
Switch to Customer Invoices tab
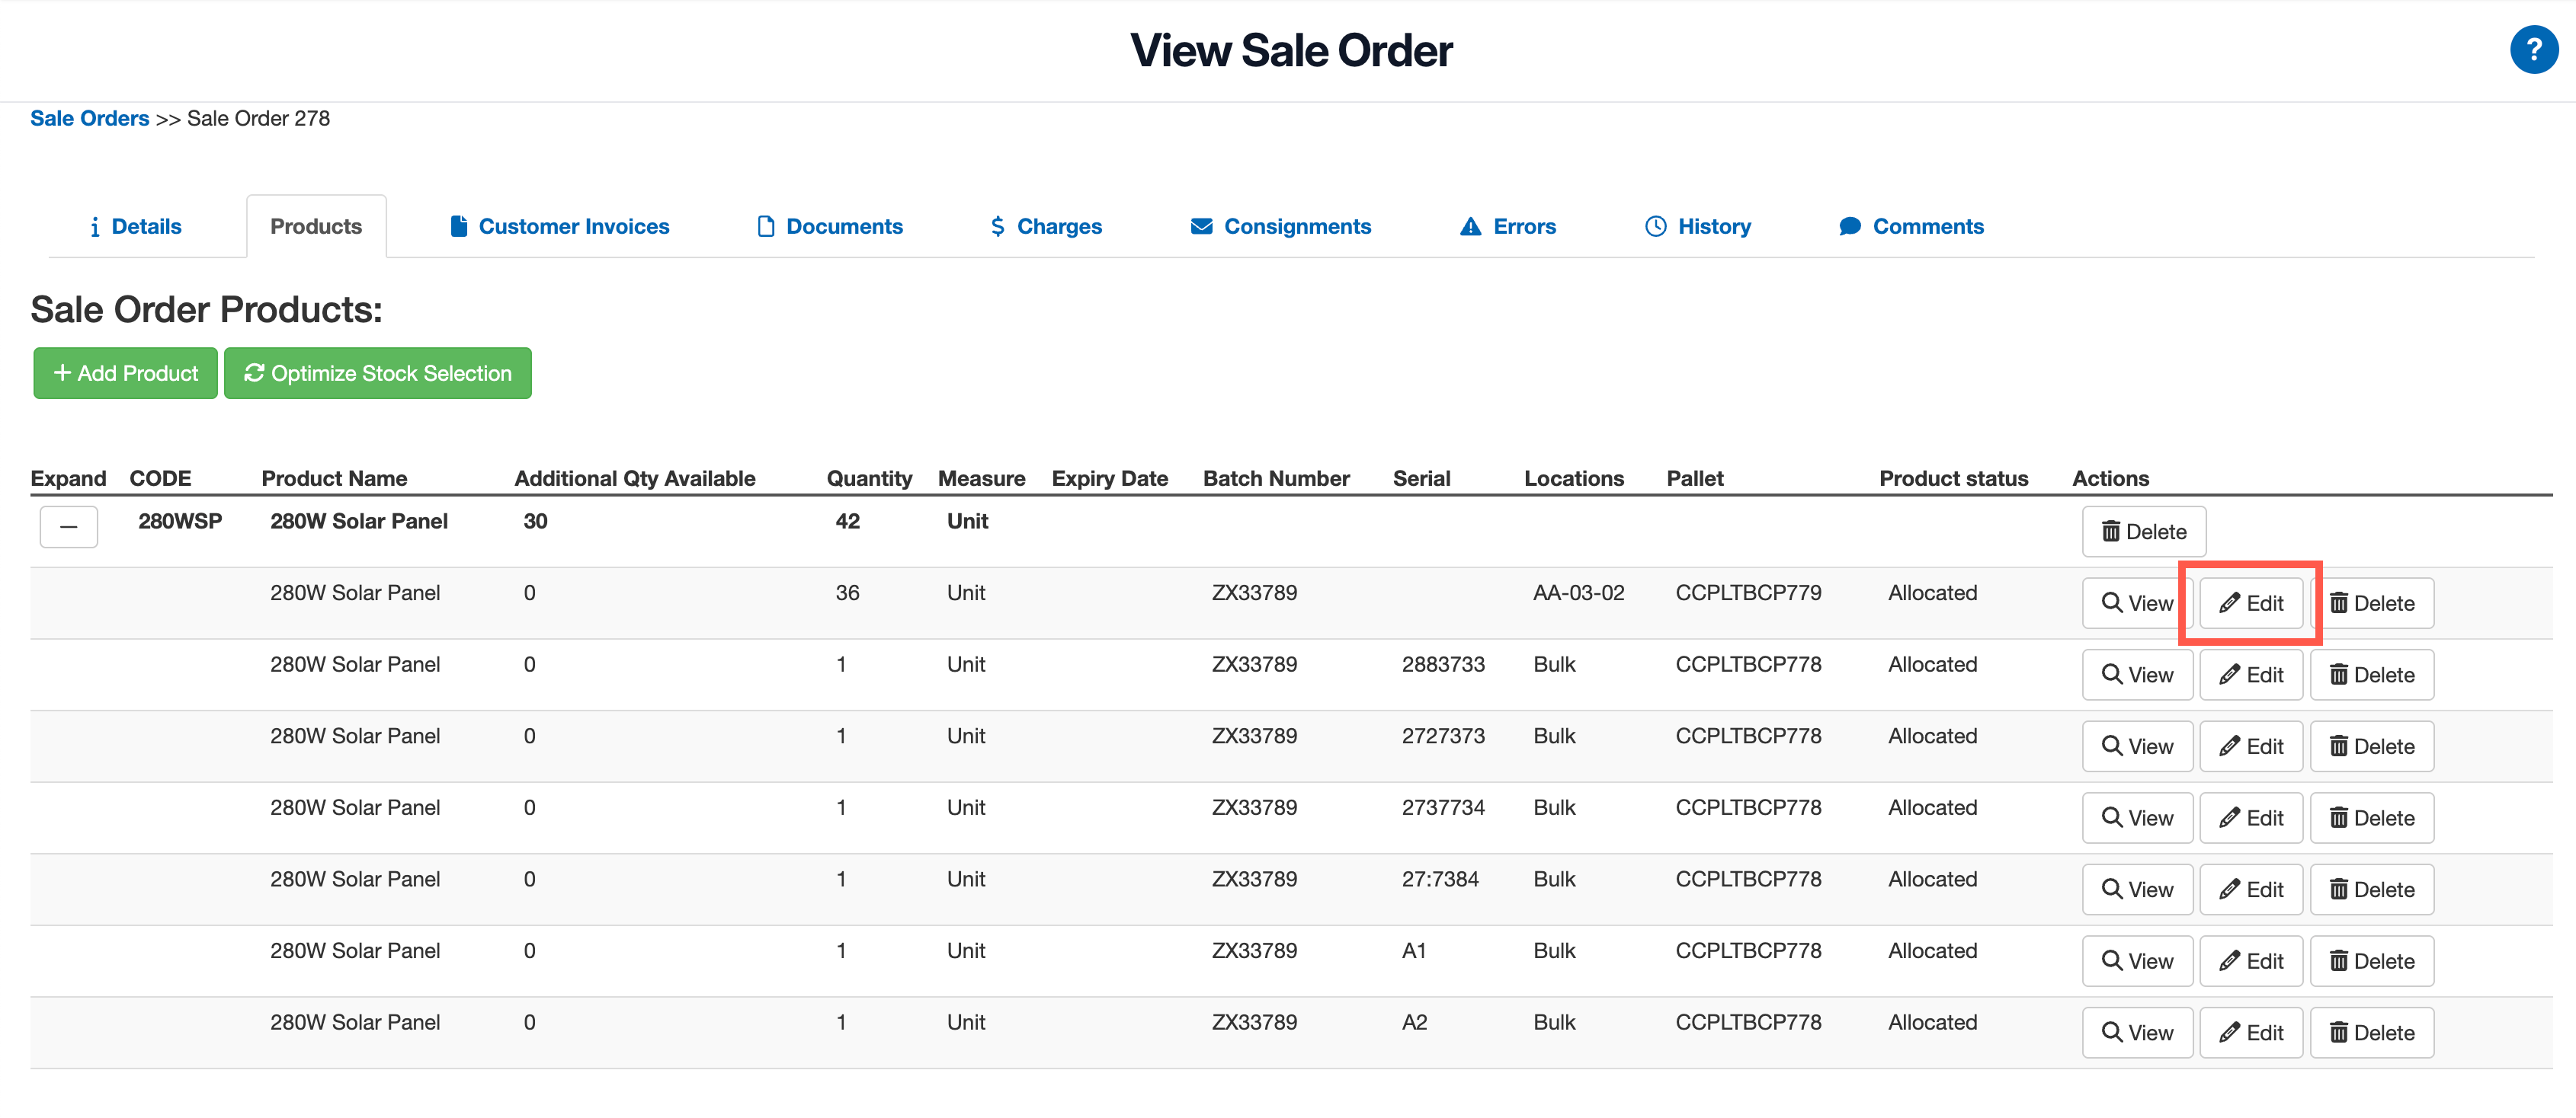pyautogui.click(x=560, y=227)
